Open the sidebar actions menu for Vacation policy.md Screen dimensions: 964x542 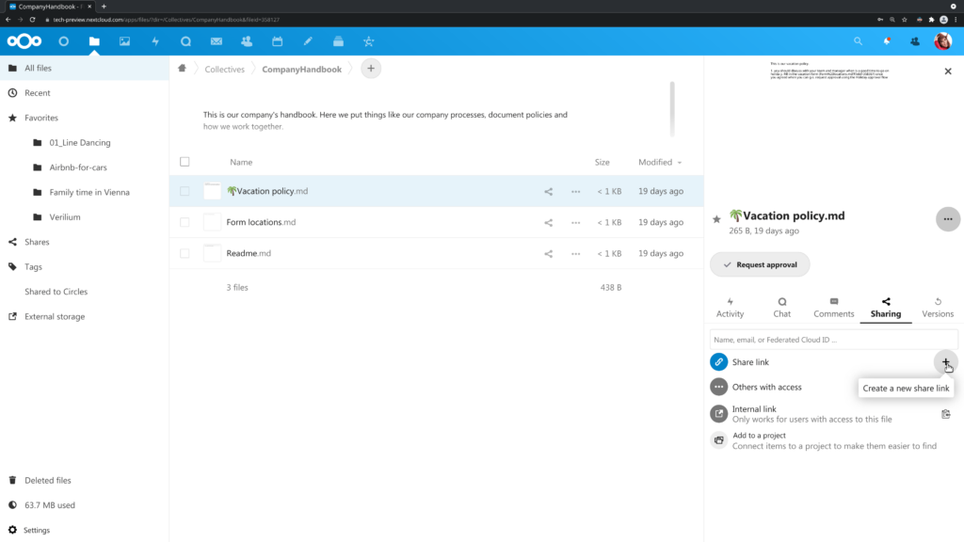pos(948,218)
